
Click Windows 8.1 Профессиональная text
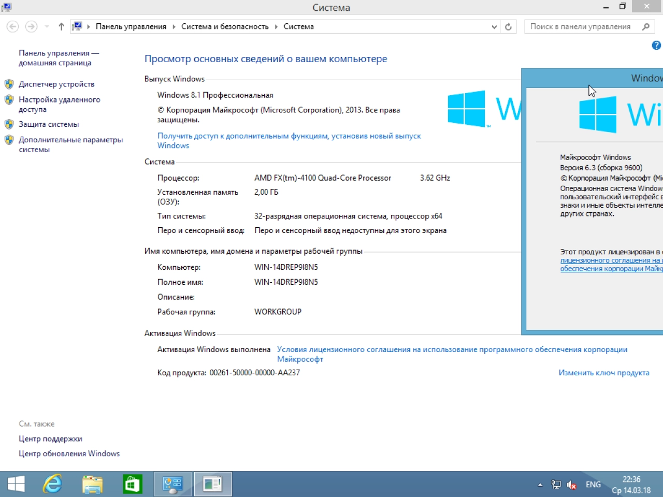(215, 95)
